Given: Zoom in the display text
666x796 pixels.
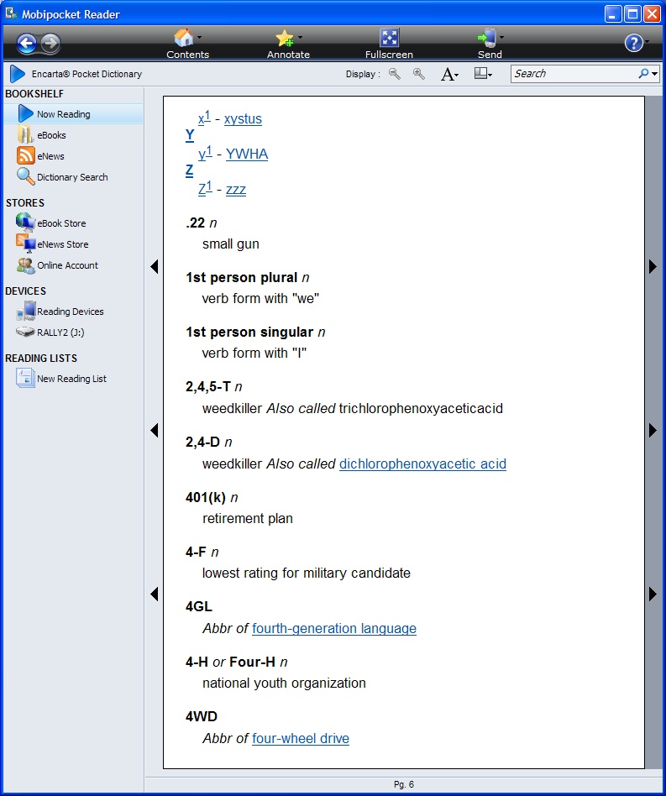Looking at the screenshot, I should (x=419, y=74).
